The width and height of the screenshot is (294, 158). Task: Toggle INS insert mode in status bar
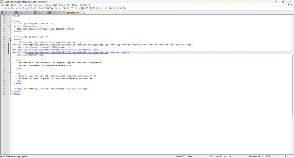click(x=286, y=156)
